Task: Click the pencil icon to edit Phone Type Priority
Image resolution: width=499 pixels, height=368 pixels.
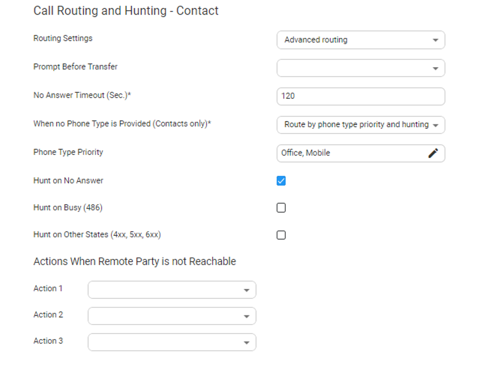Action: (x=433, y=153)
